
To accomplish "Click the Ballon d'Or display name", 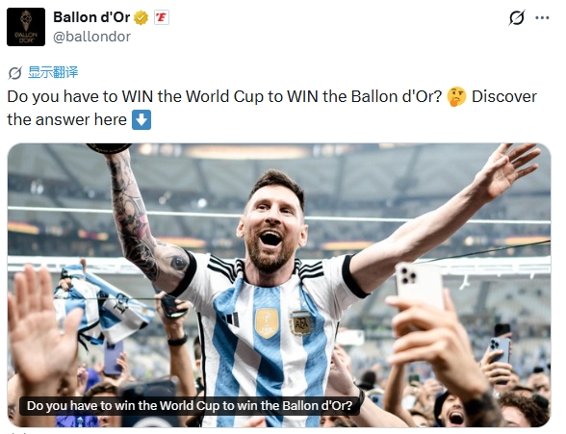I will point(91,17).
